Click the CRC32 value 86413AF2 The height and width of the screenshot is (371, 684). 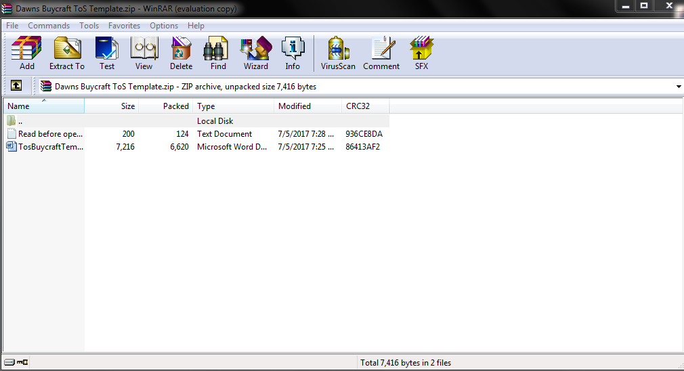[363, 146]
